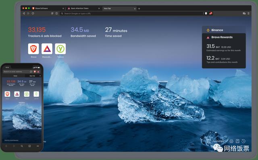Screen dimensions: 258x160
Task: Open the bookmarks icon beside the settings gear
Action: [237, 141]
